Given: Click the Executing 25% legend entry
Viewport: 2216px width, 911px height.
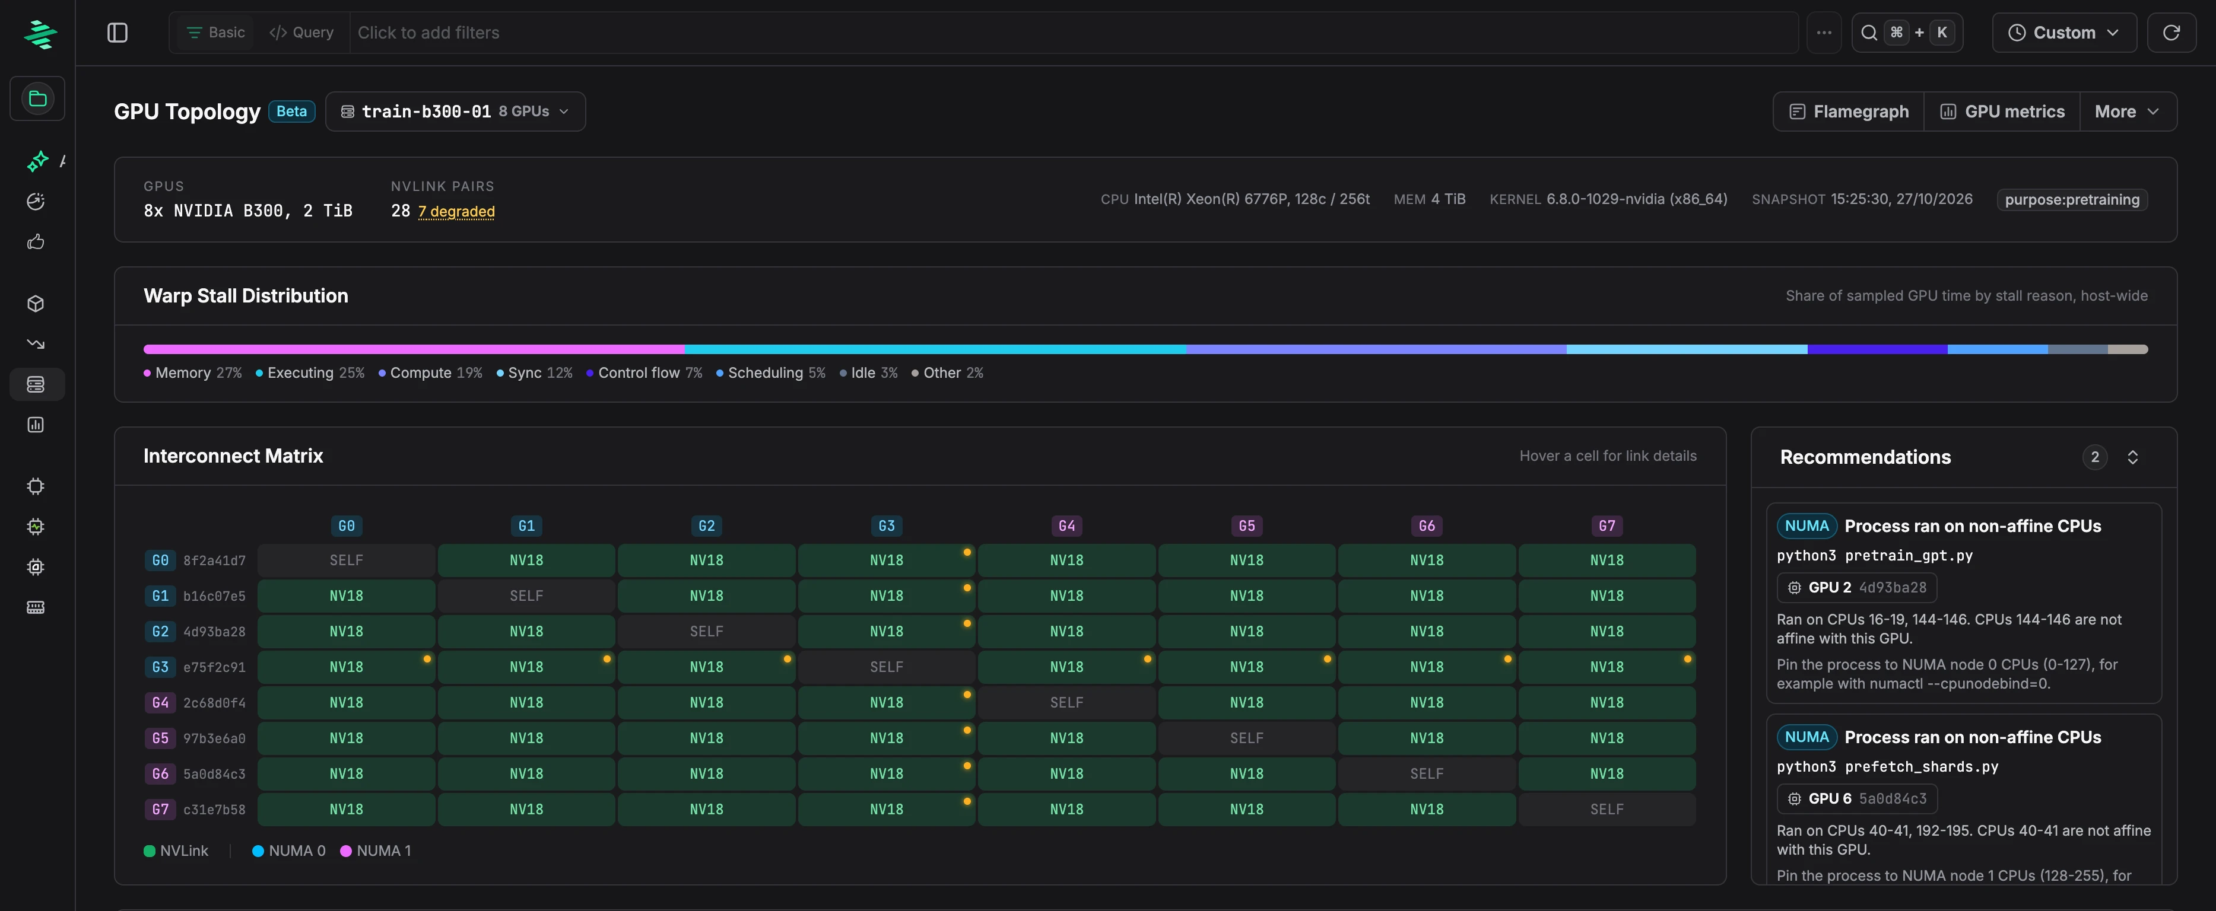Looking at the screenshot, I should coord(310,373).
